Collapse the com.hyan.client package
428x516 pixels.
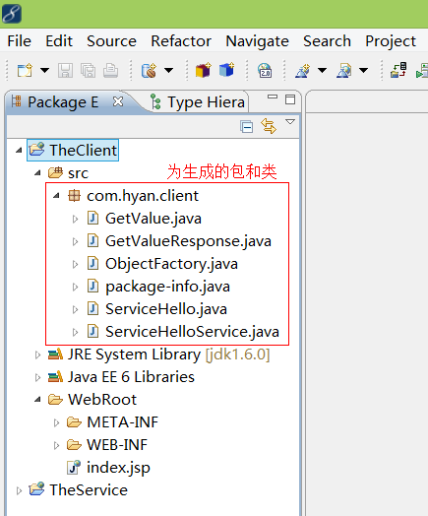tap(56, 196)
